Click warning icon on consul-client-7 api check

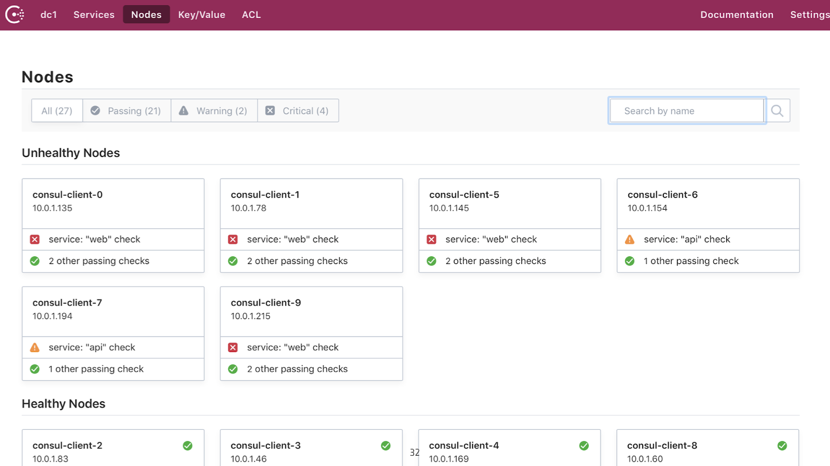pyautogui.click(x=35, y=347)
